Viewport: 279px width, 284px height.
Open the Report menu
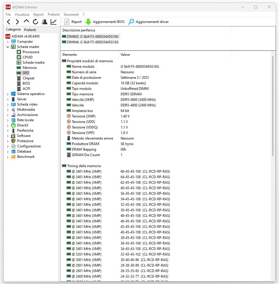[38, 15]
